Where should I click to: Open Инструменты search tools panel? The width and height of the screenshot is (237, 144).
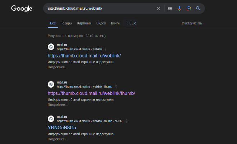pos(192,23)
